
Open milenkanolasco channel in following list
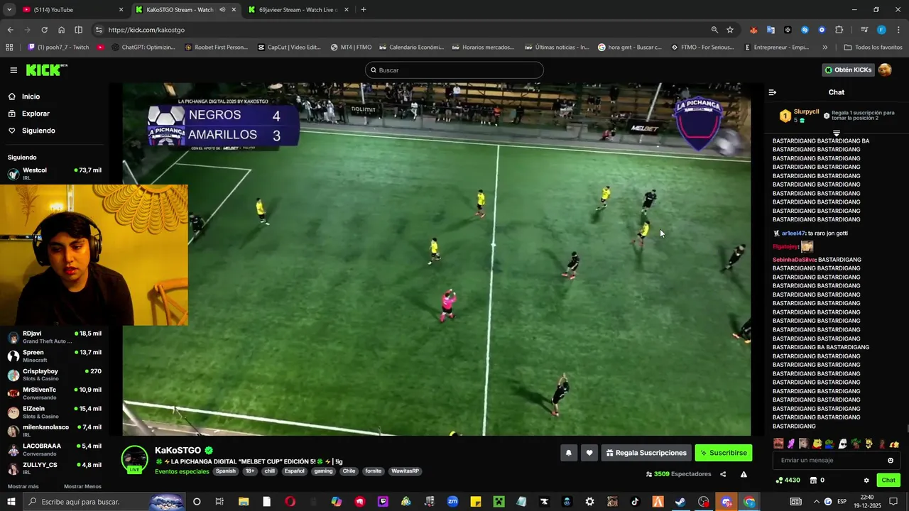(55, 431)
